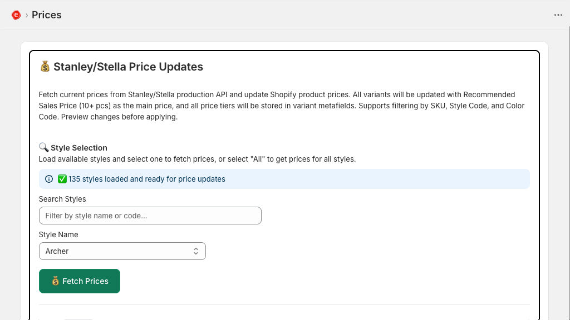The image size is (570, 320).
Task: Click the Style Selection section heading
Action: point(78,148)
